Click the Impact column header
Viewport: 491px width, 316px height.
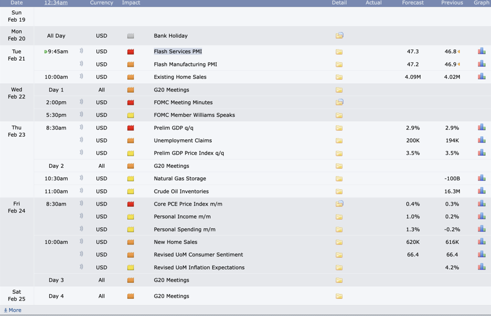pos(131,3)
